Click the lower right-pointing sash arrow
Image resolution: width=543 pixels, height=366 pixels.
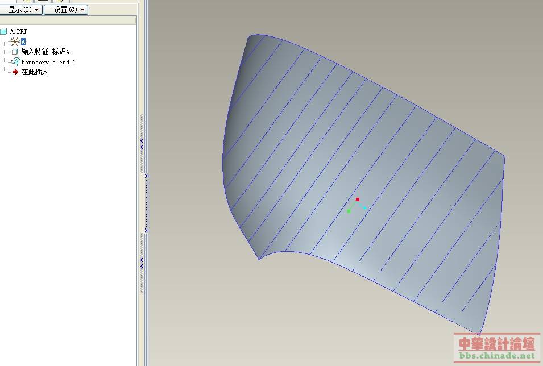coord(146,231)
